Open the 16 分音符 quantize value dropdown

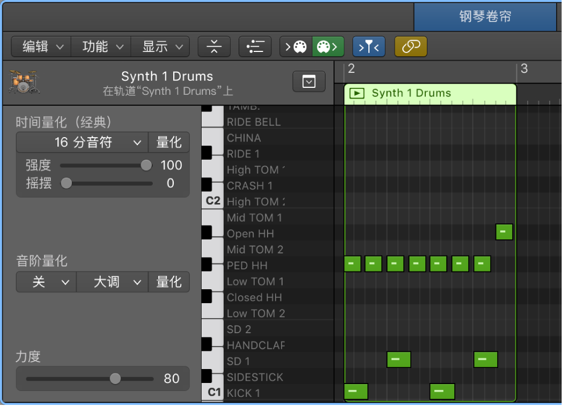coord(83,142)
